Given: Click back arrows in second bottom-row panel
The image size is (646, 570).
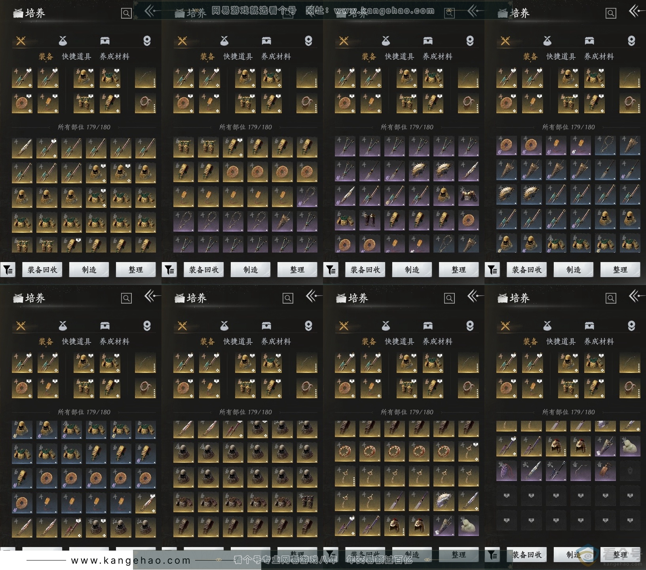Looking at the screenshot, I should [314, 296].
